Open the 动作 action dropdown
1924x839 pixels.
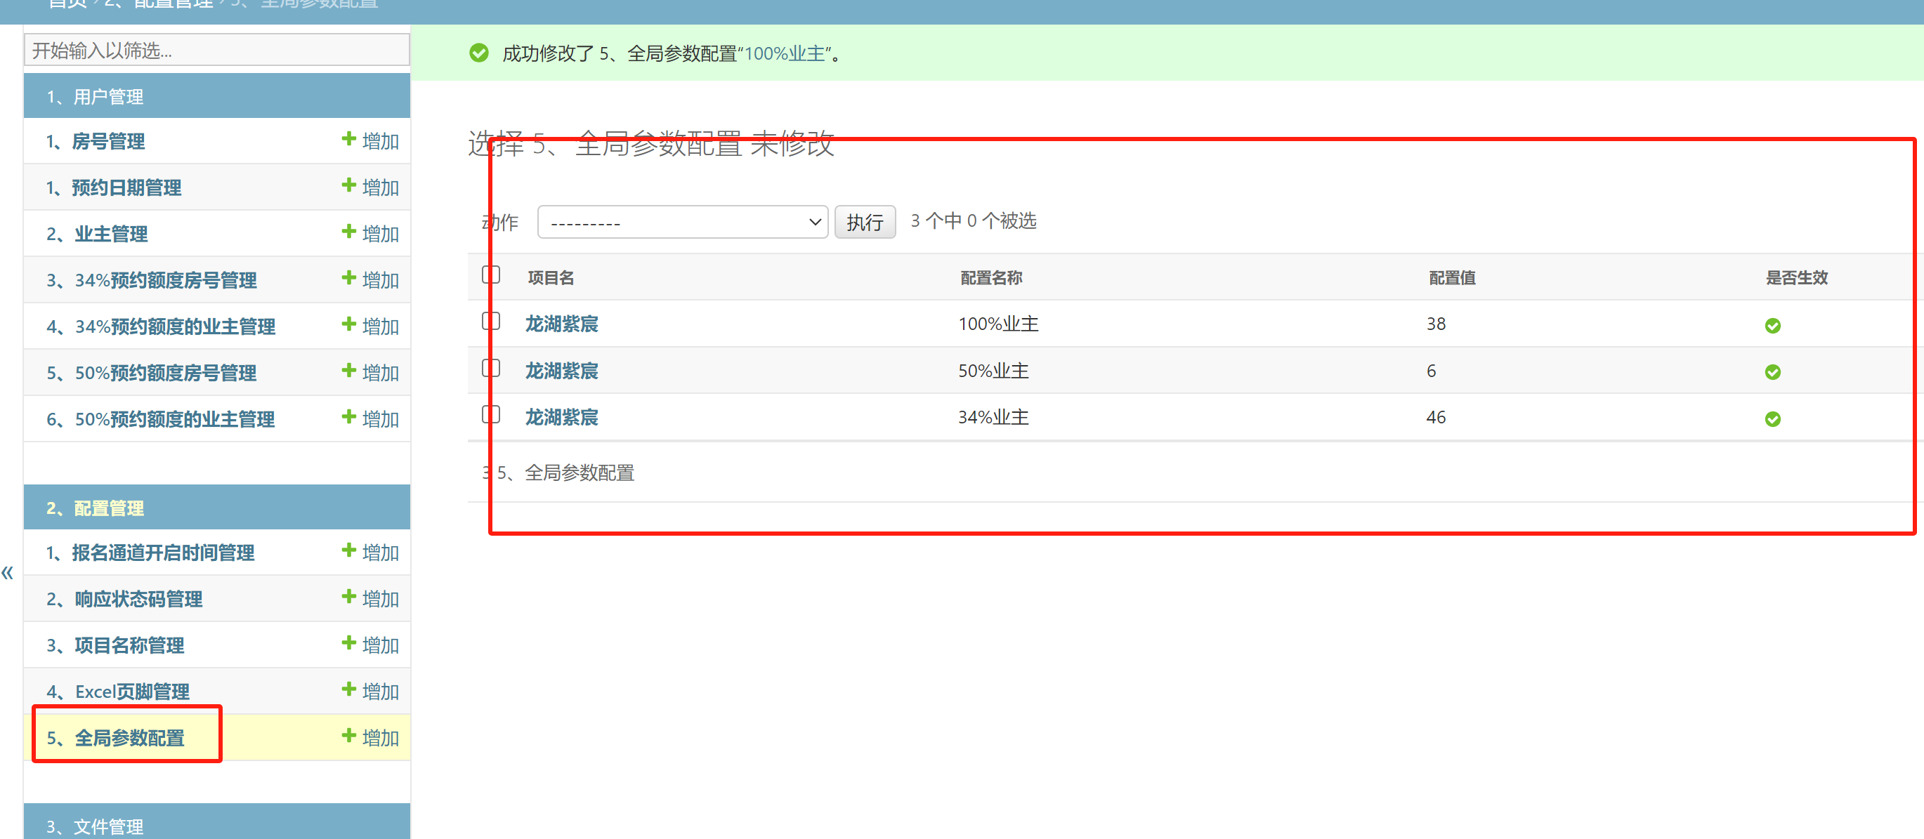pos(682,223)
